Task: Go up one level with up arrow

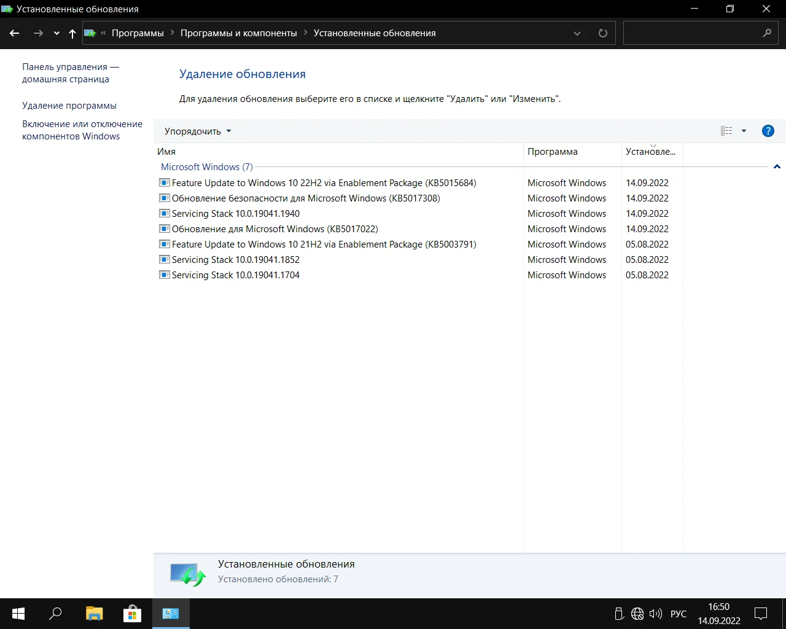Action: pyautogui.click(x=72, y=34)
